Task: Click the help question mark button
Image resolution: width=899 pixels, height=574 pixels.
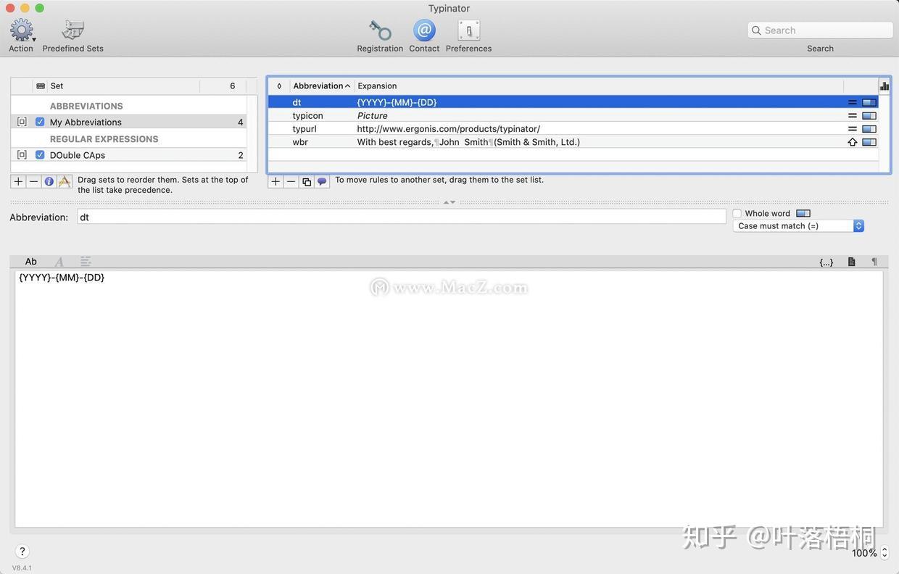Action: (22, 551)
